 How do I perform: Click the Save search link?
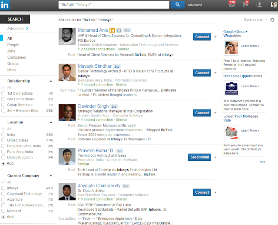pyautogui.click(x=254, y=20)
